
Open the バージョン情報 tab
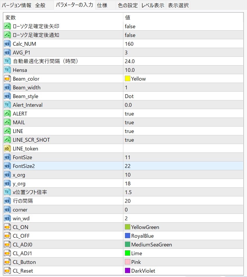[x=17, y=5]
